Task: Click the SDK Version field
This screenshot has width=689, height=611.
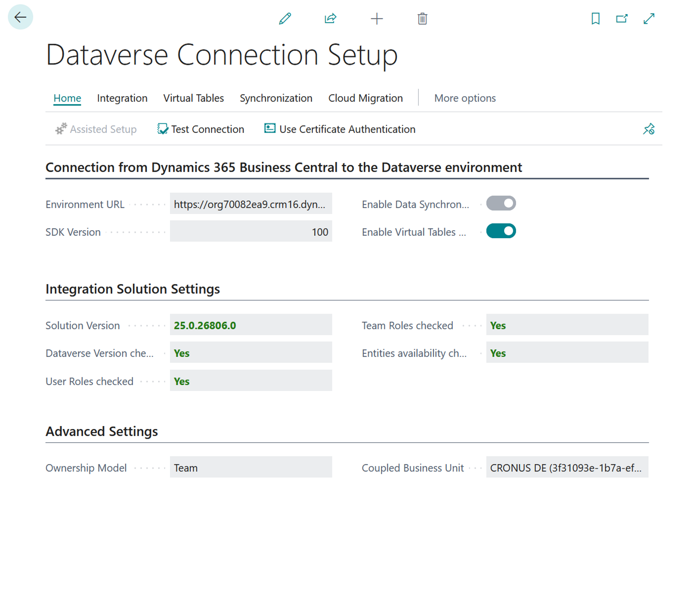Action: pyautogui.click(x=251, y=231)
